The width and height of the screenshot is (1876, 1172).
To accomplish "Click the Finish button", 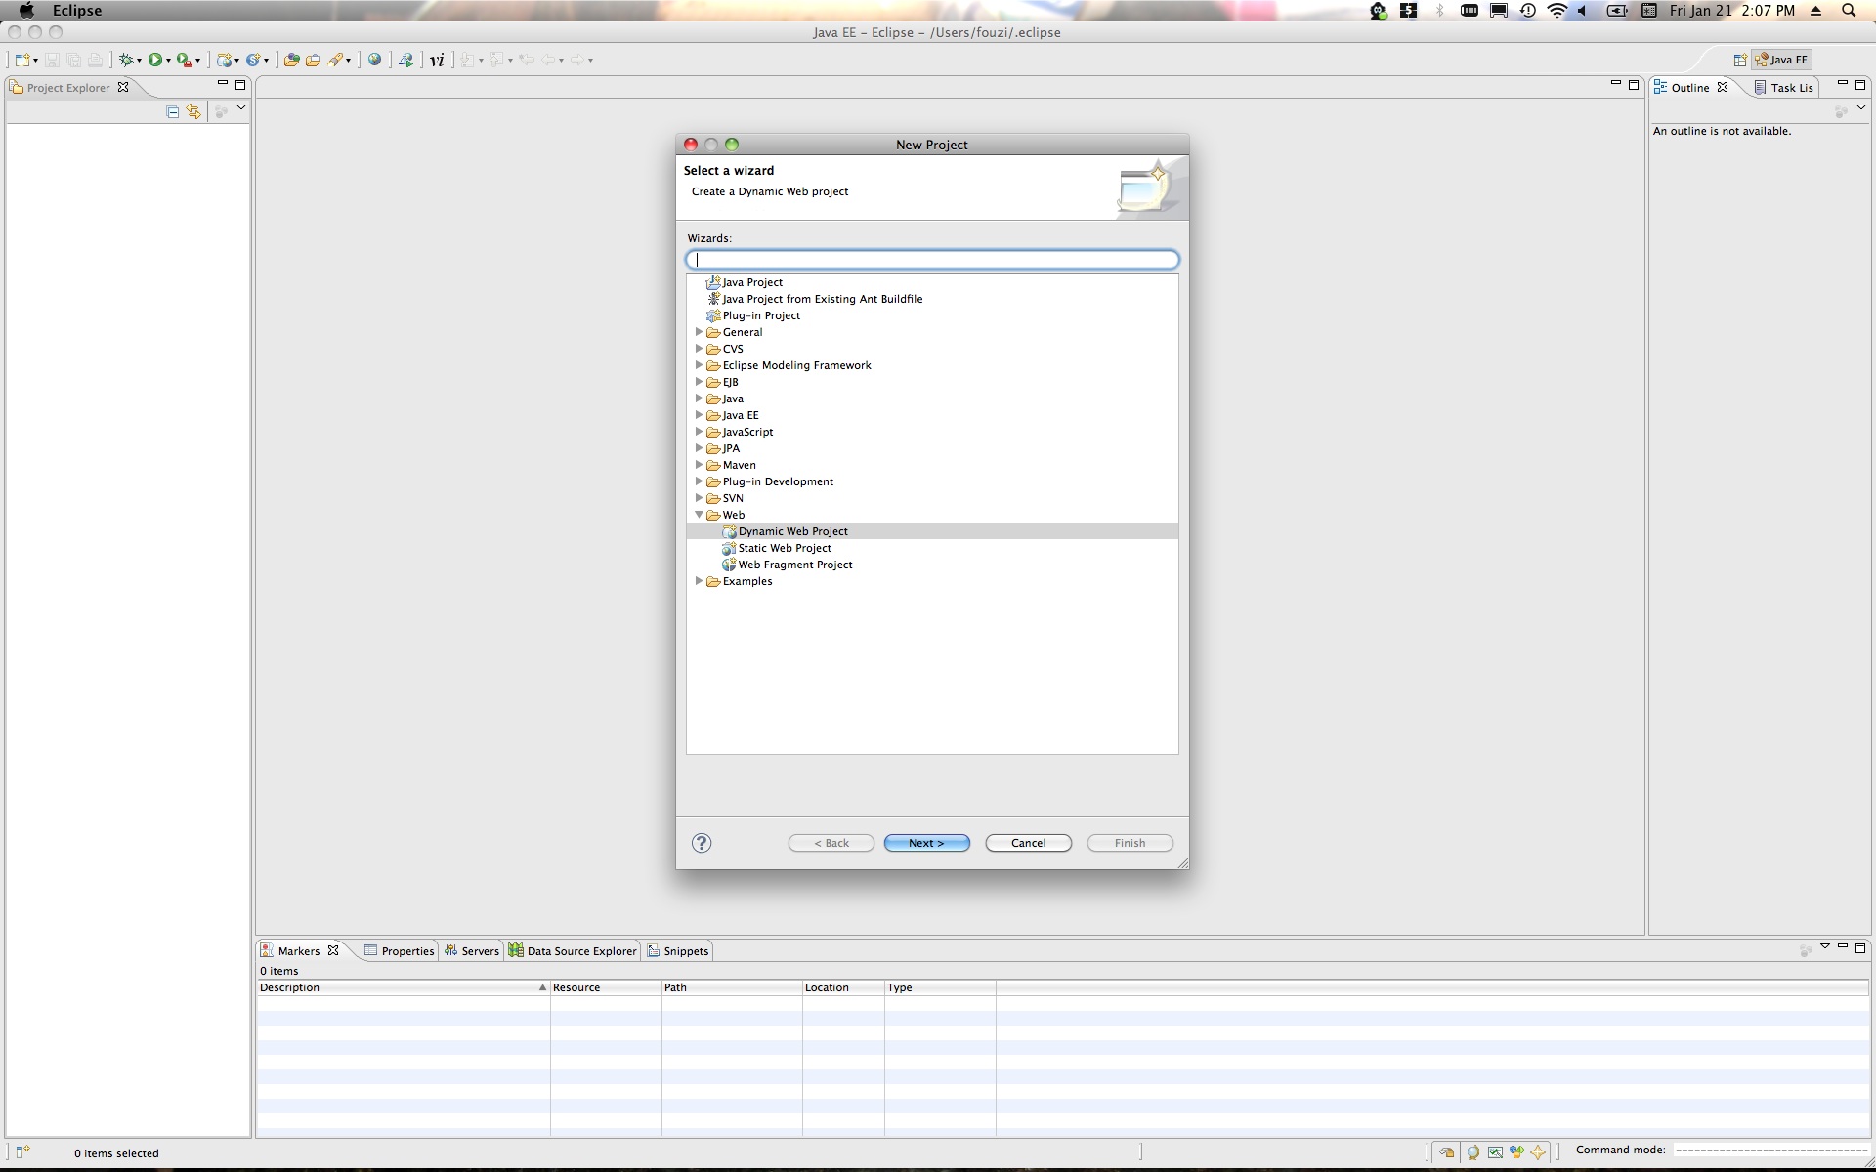I will (1130, 843).
